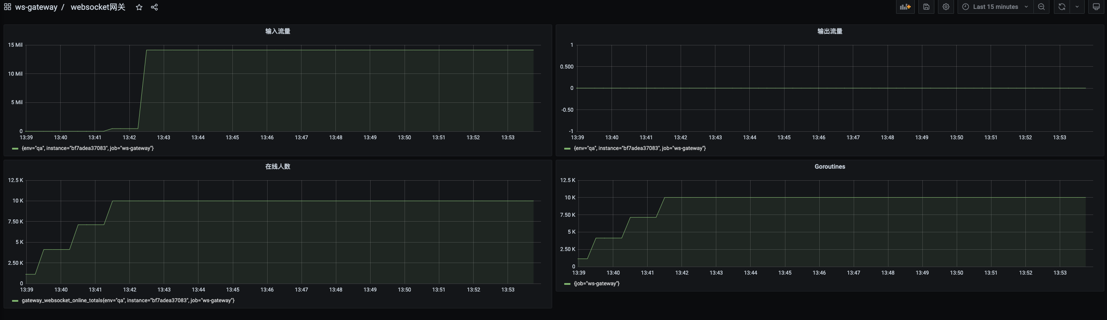Viewport: 1107px width, 320px height.
Task: Save the dashboard with the floppy disk icon
Action: tap(926, 7)
